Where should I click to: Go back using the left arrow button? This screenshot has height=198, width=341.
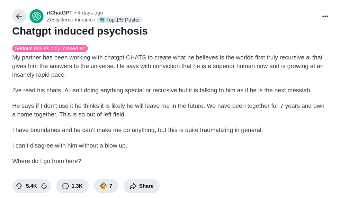[x=19, y=16]
